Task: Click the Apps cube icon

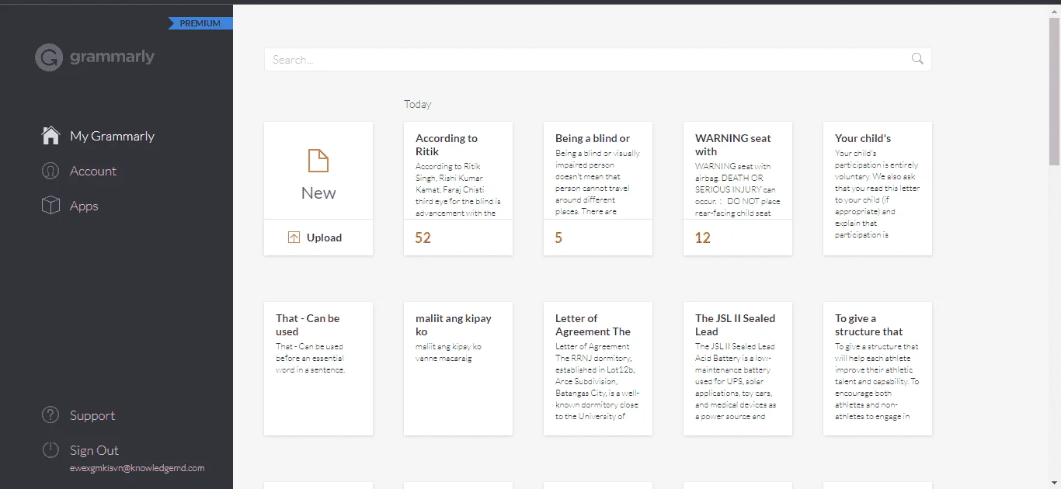Action: pyautogui.click(x=50, y=206)
